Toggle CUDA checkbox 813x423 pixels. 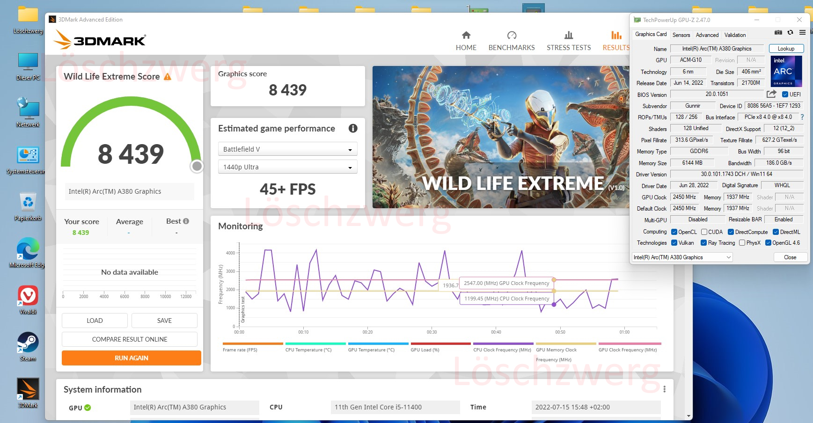pyautogui.click(x=704, y=232)
